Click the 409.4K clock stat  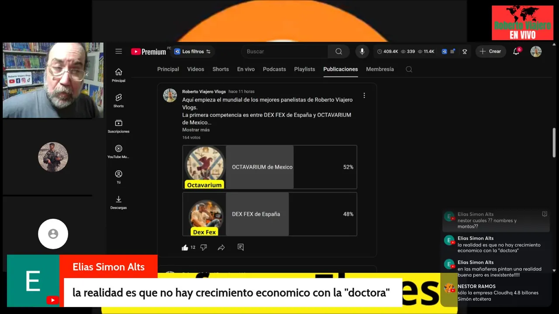click(x=387, y=51)
